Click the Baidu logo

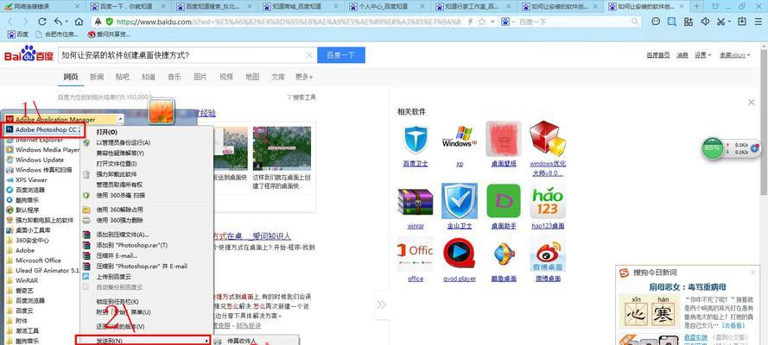(x=29, y=53)
